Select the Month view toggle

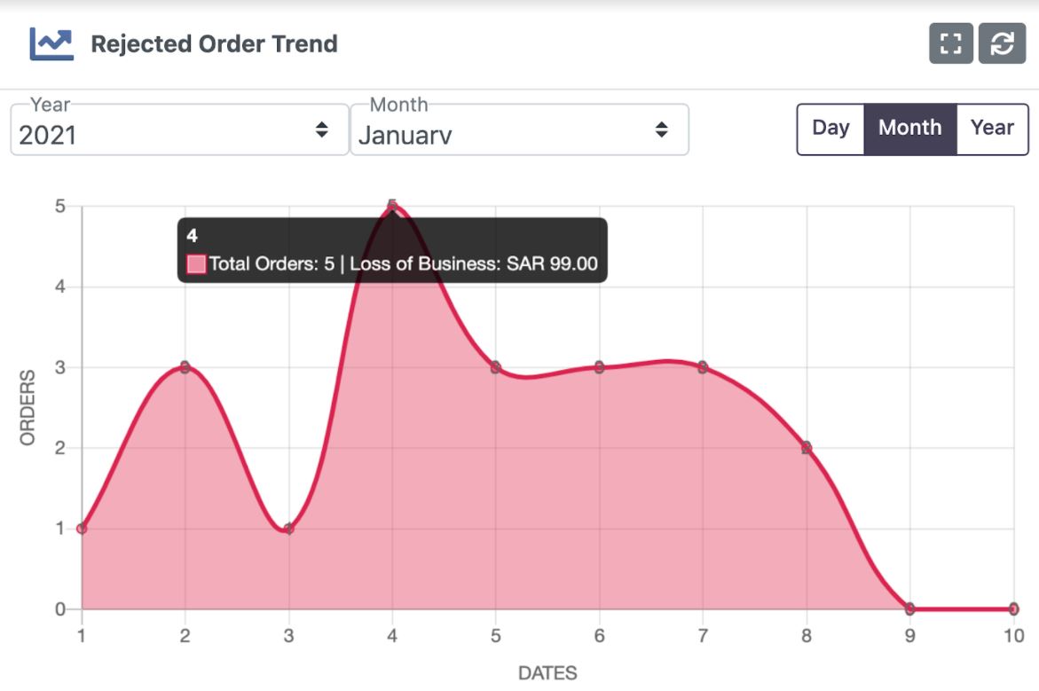(x=909, y=129)
